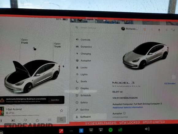
Task: Click the orange alarm clock icon
Action: (x=145, y=29)
